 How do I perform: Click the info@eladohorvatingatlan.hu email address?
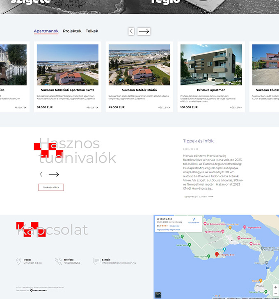tap(119, 263)
